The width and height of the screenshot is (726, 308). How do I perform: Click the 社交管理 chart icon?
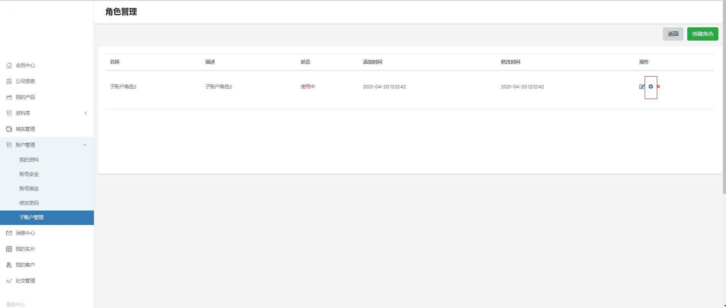click(x=9, y=281)
